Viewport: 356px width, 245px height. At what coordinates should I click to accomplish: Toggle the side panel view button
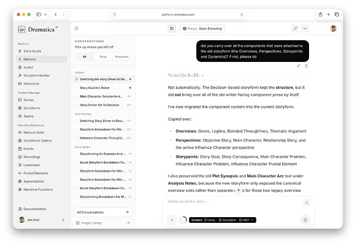(x=172, y=28)
